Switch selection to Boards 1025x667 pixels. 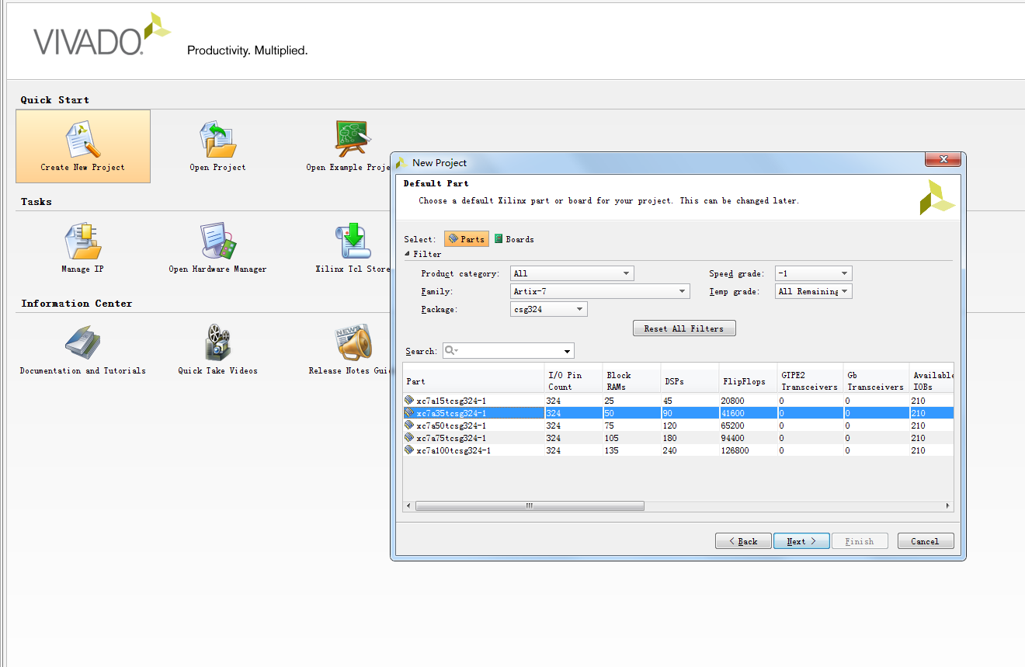[514, 239]
